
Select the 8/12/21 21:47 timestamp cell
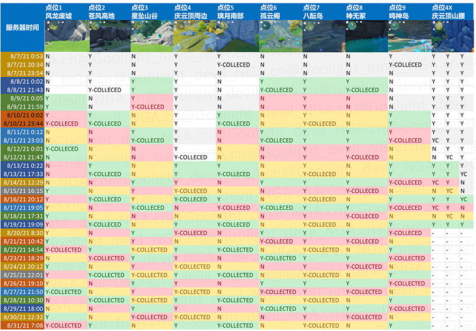click(x=23, y=157)
